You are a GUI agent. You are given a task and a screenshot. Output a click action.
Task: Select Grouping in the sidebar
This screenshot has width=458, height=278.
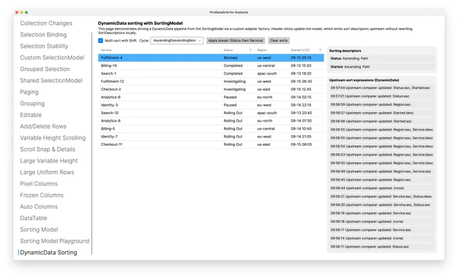[32, 103]
